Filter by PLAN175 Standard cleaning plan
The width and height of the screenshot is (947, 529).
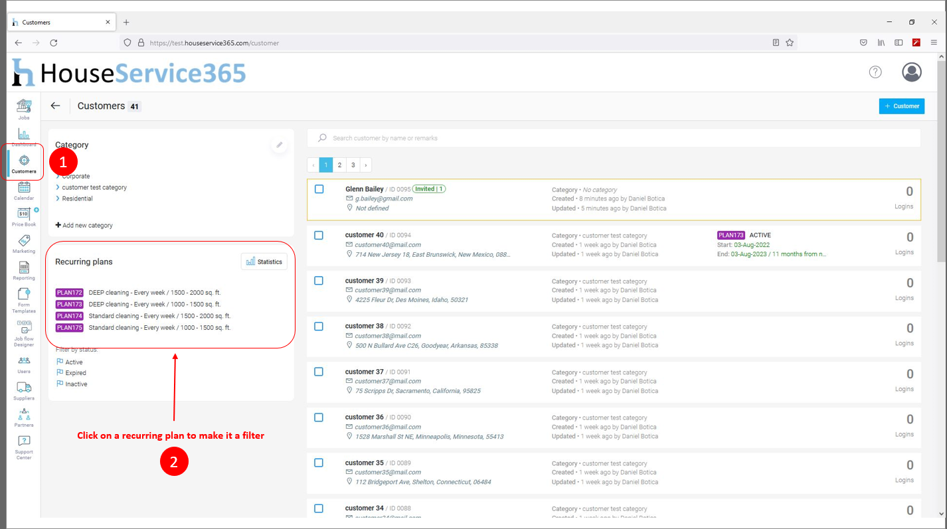pos(143,327)
